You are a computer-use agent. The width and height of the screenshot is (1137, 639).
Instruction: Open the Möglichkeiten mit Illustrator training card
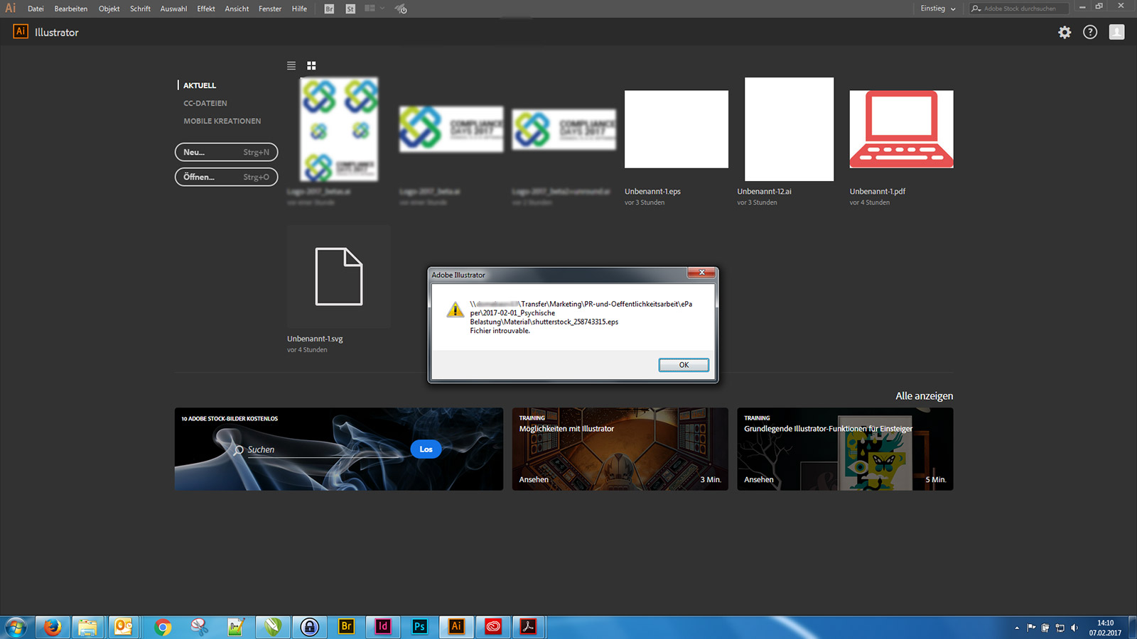[x=620, y=449]
